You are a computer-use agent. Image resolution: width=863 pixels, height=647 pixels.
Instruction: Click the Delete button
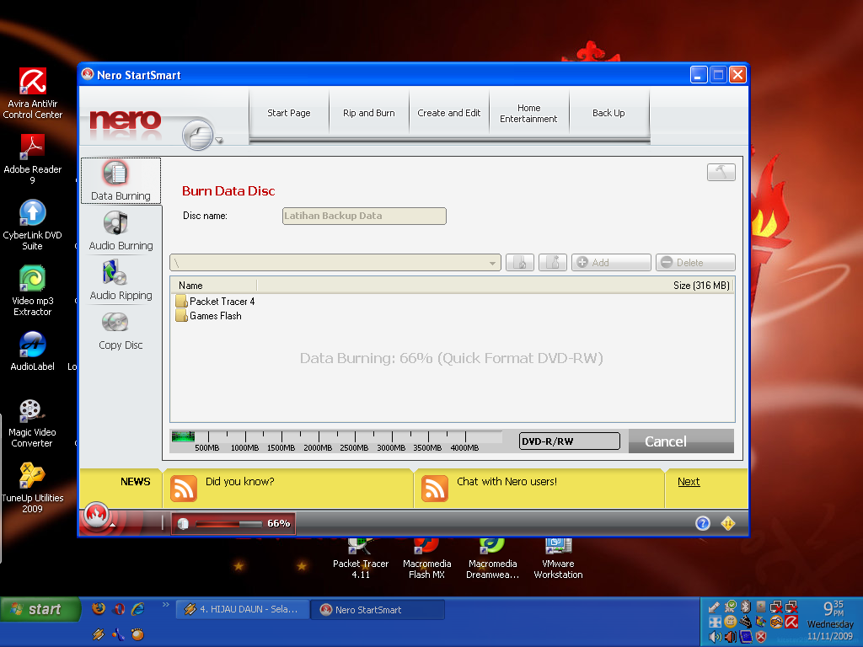695,263
